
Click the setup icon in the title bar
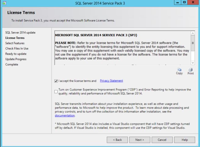tap(4, 3)
